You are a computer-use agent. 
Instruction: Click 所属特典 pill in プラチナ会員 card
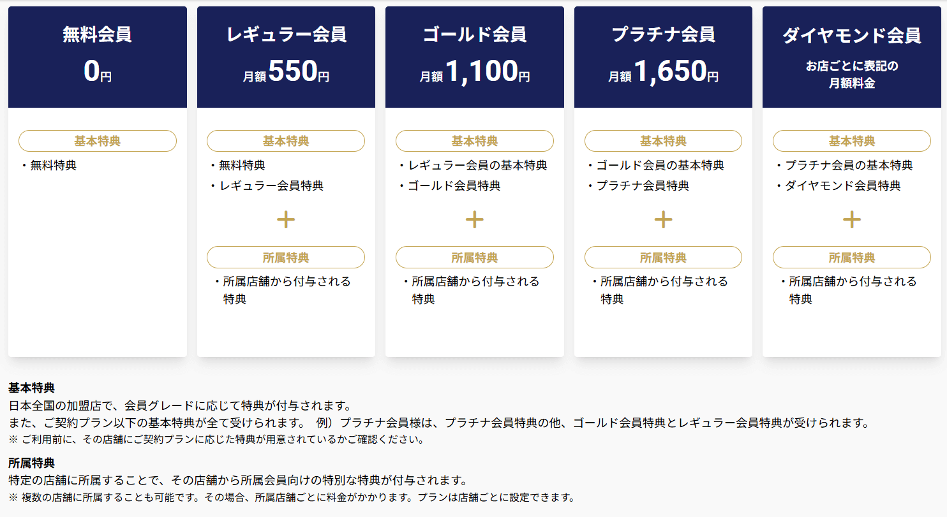click(x=663, y=258)
